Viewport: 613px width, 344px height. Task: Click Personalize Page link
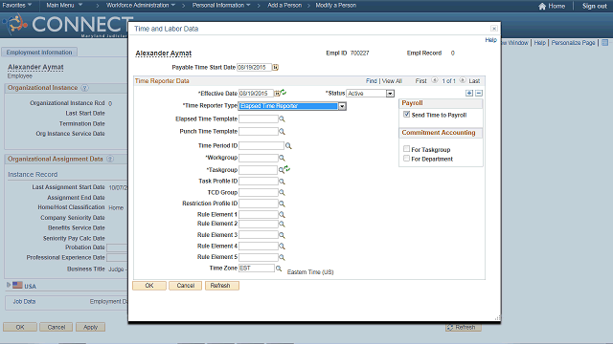click(x=573, y=42)
